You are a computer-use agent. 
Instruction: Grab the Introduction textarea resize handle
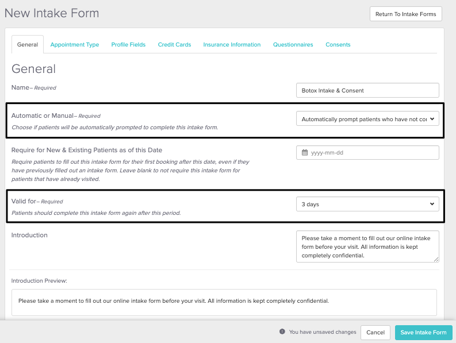tap(436, 259)
